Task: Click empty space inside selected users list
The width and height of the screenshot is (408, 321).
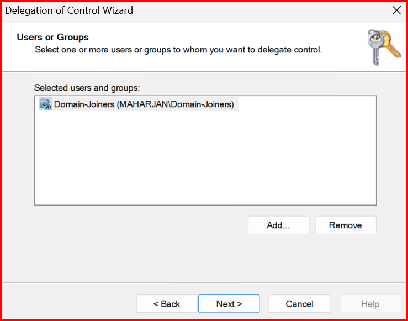Action: [x=204, y=160]
